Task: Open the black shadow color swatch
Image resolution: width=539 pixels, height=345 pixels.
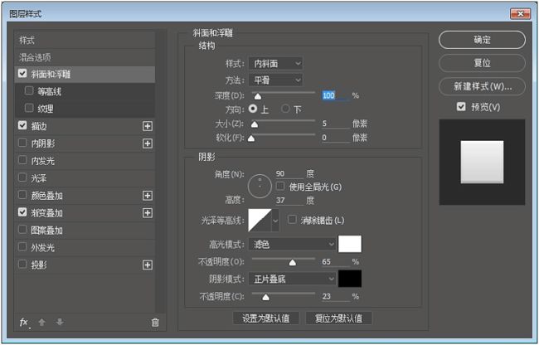Action: pos(350,279)
